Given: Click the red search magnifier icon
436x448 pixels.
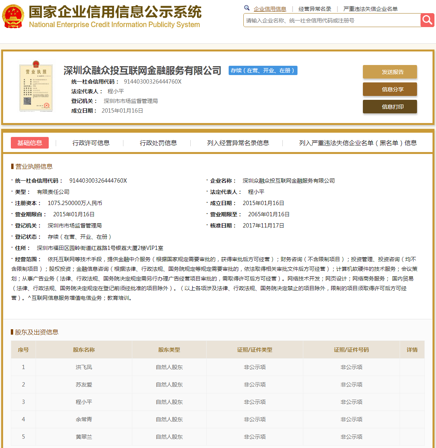Looking at the screenshot, I should click(x=427, y=20).
